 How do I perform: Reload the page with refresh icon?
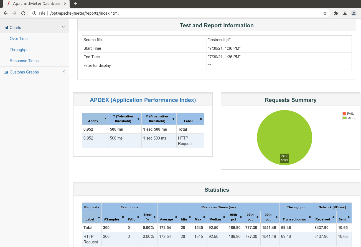[x=23, y=13]
